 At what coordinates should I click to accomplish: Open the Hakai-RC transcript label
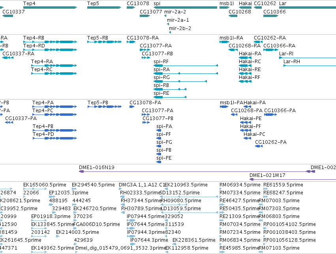[x=250, y=62]
